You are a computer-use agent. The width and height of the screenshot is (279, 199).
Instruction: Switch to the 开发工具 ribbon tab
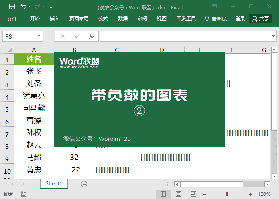click(186, 18)
